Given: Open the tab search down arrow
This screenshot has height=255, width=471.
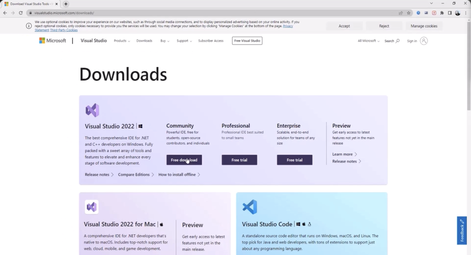Looking at the screenshot, I should click(x=431, y=4).
